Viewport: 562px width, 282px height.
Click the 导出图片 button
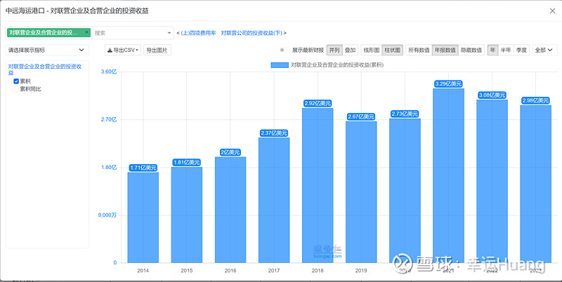click(x=157, y=50)
